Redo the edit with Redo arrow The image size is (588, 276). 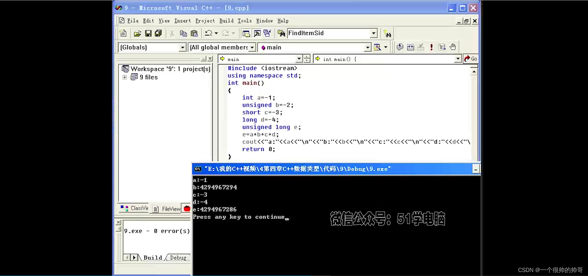[225, 33]
